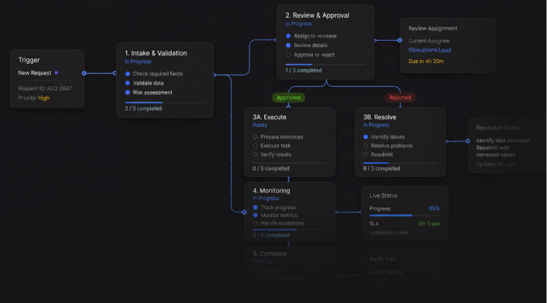547x303 pixels.
Task: Click '0 / 3 completed' in Execute node
Action: tap(271, 168)
